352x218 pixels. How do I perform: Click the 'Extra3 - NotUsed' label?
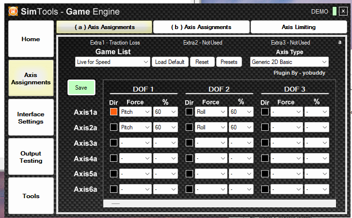[290, 43]
